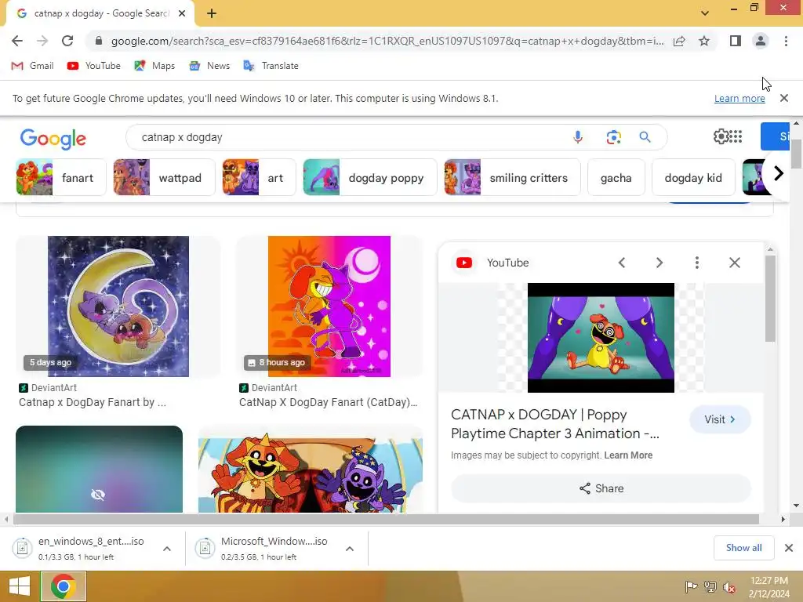
Task: Click YouTube source icon in preview
Action: point(464,263)
